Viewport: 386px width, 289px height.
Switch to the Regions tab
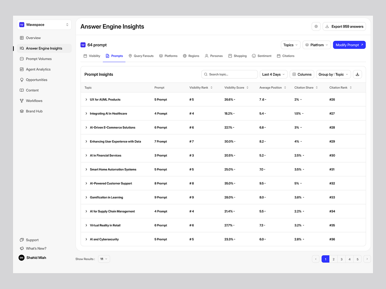pyautogui.click(x=191, y=56)
